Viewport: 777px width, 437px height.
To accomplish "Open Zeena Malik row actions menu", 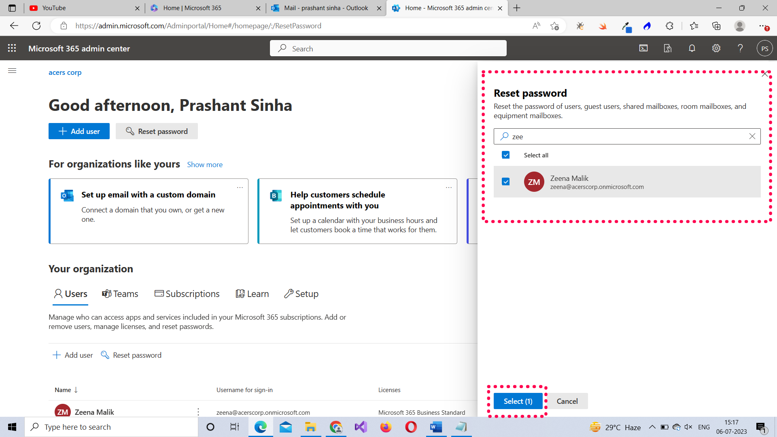I will point(198,412).
